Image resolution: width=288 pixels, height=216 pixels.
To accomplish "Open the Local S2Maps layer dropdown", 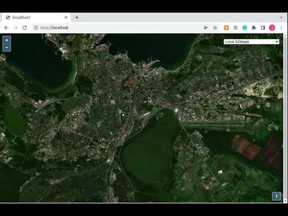I will [251, 41].
